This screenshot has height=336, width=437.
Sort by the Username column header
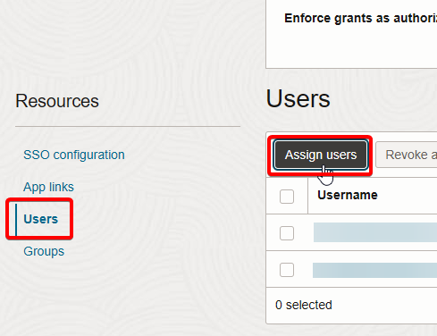[348, 195]
